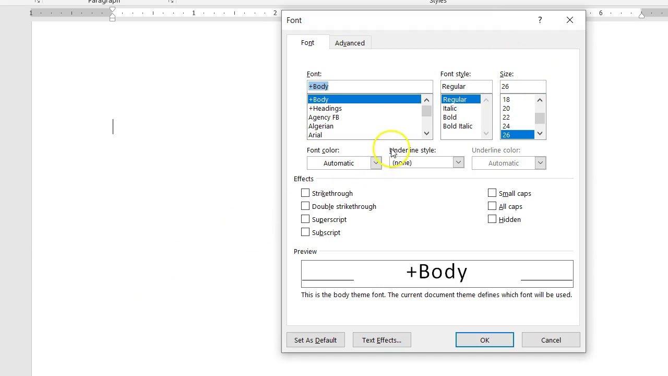Toggle the Subscript checkbox
This screenshot has width=668, height=376.
[305, 232]
